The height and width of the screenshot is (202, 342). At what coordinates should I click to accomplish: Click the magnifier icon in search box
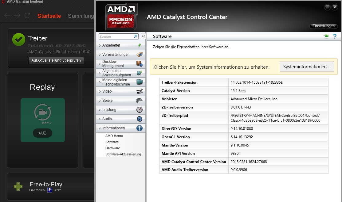[136, 36]
